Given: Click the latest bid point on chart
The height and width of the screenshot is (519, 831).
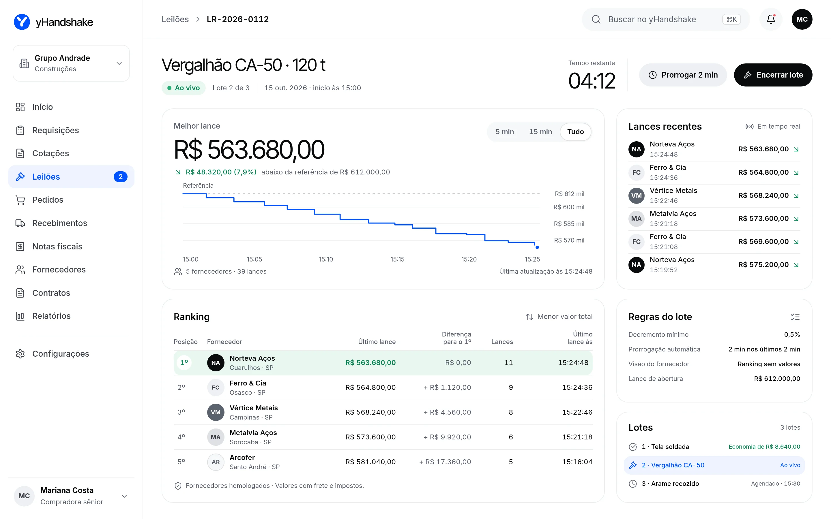Looking at the screenshot, I should (x=537, y=247).
